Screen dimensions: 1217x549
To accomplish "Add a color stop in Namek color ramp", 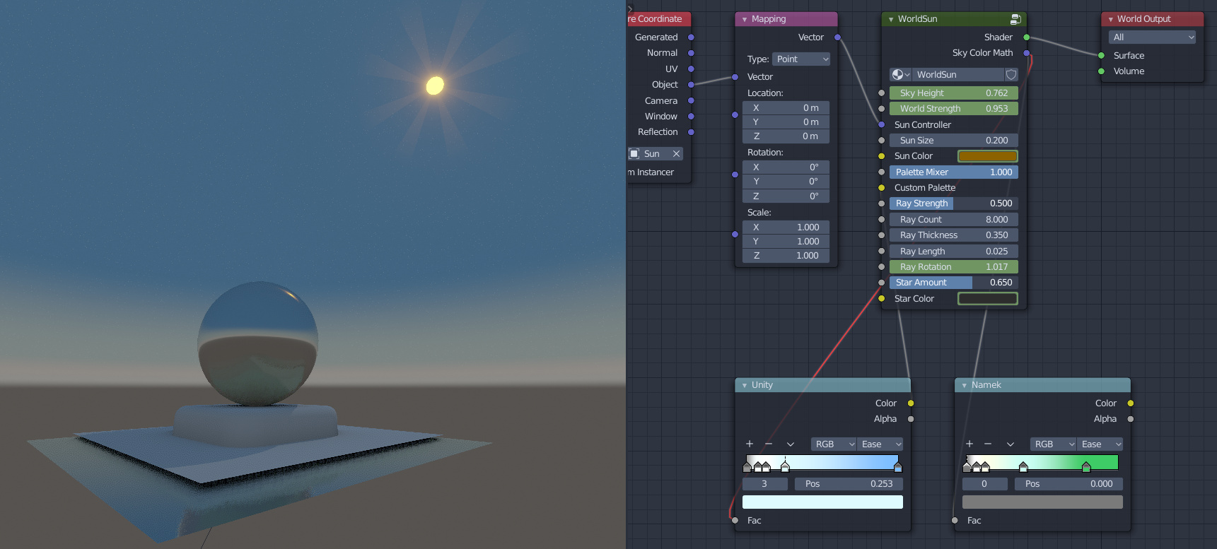I will pyautogui.click(x=969, y=444).
